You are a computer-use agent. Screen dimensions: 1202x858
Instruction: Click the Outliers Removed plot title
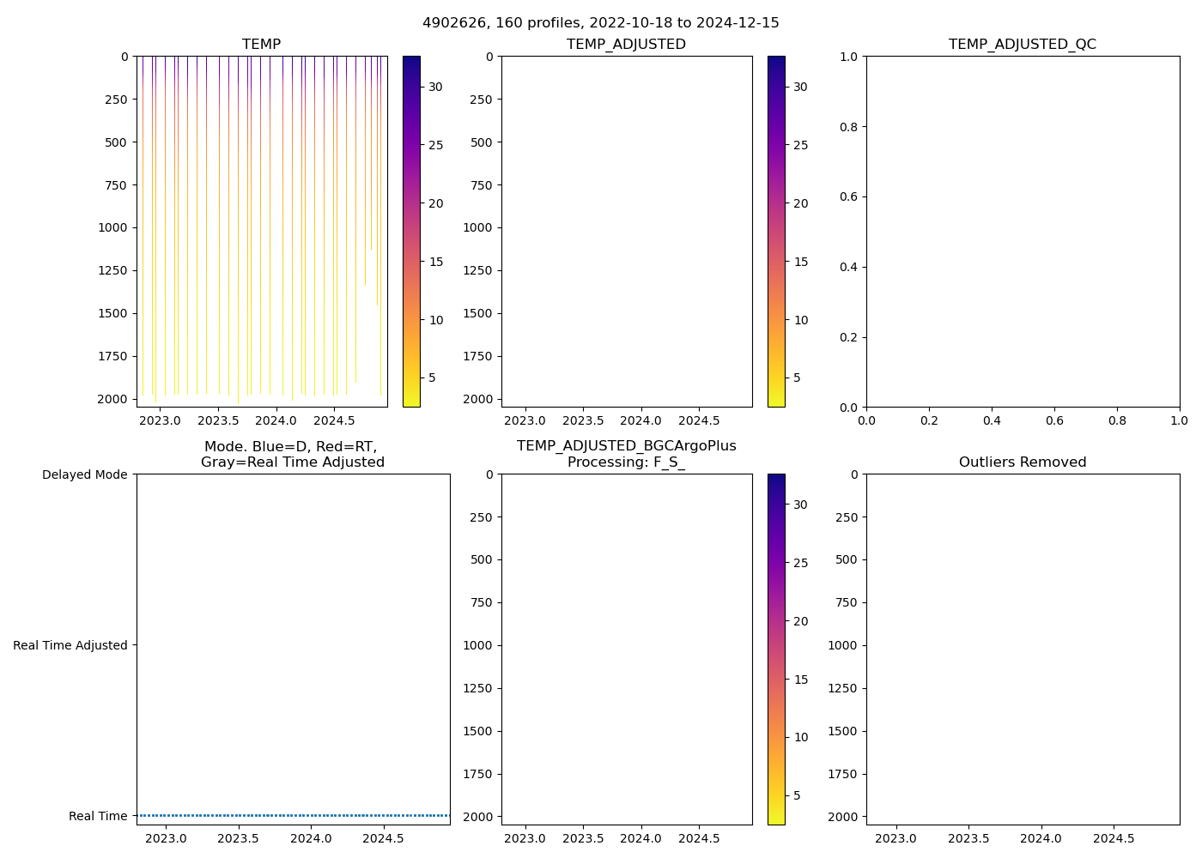[x=1022, y=462]
